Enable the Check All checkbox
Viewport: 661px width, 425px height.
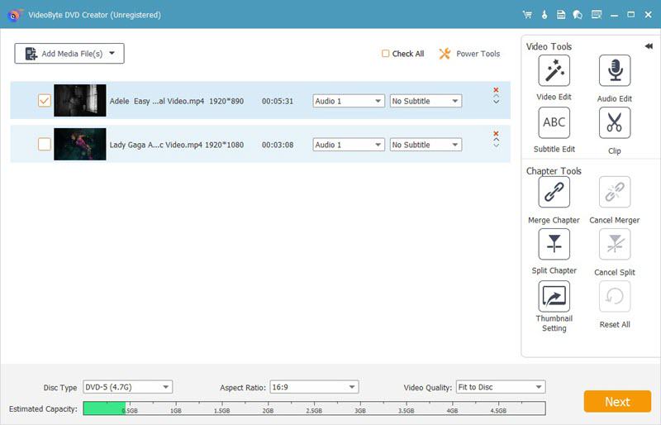click(x=385, y=54)
